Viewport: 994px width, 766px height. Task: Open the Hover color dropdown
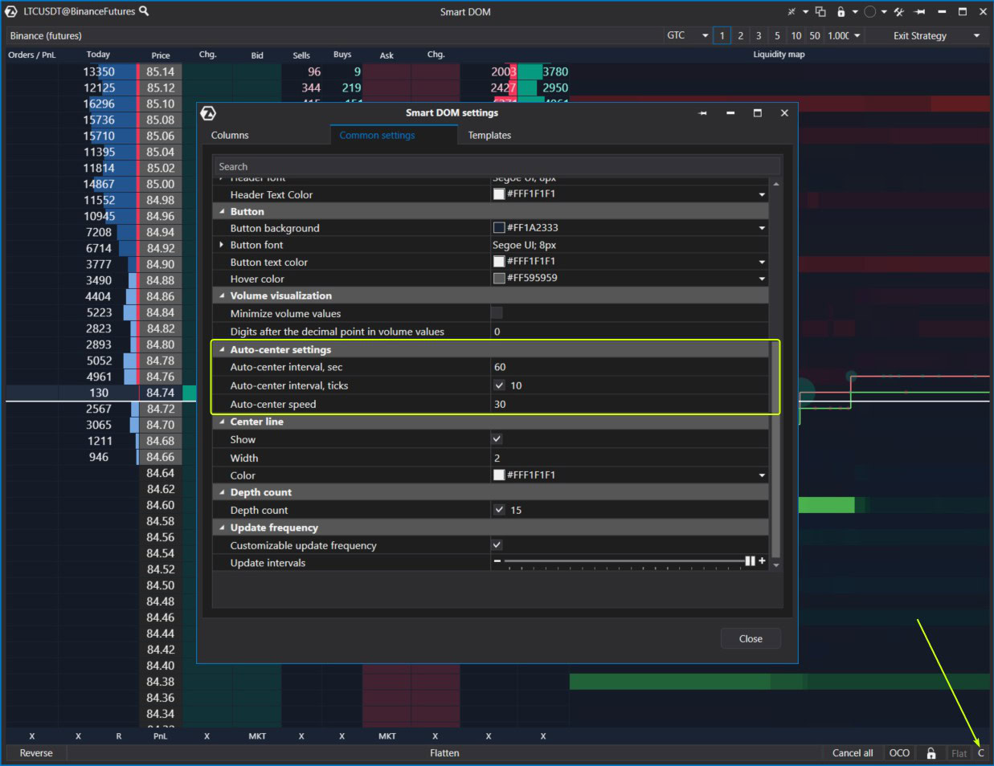click(x=761, y=279)
